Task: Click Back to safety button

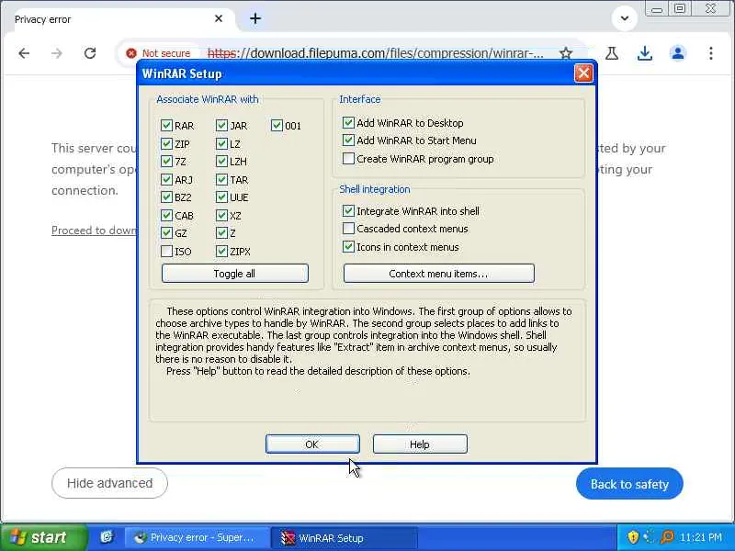Action: click(629, 484)
